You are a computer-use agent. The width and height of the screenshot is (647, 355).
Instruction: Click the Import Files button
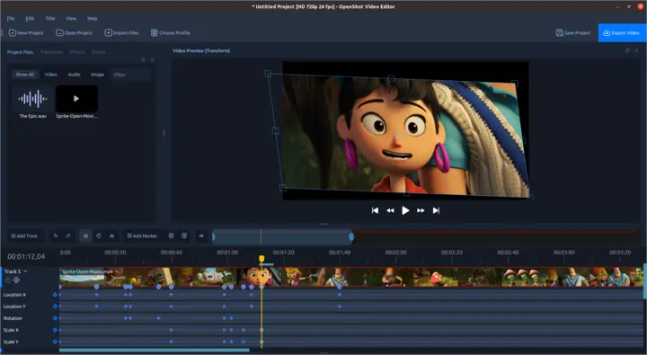click(121, 32)
